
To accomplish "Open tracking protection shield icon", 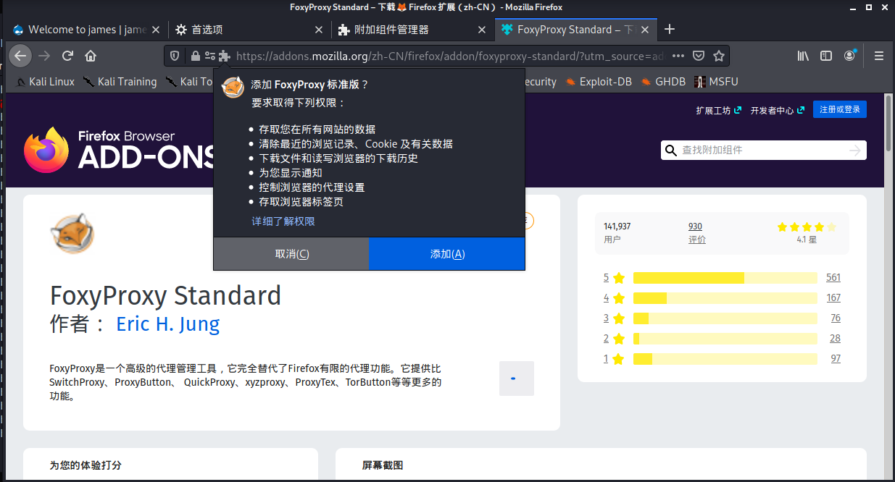I will click(175, 56).
